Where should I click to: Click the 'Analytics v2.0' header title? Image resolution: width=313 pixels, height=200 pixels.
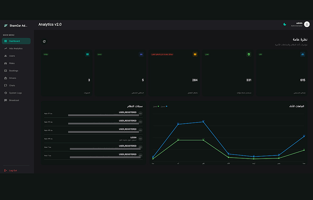click(50, 24)
